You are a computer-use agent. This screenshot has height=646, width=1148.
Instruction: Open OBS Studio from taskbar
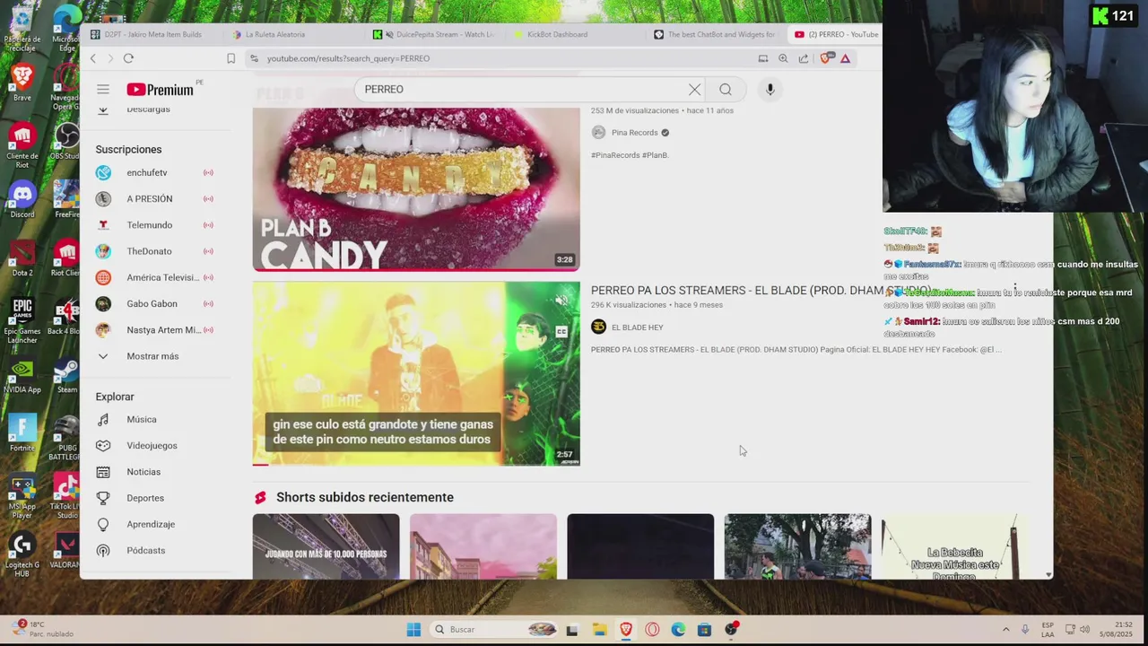point(731,630)
